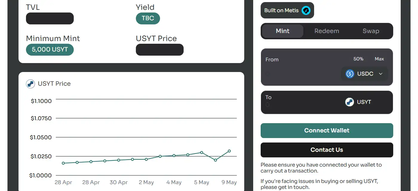Expand the USDC token dropdown chevron
Image resolution: width=418 pixels, height=191 pixels.
(x=381, y=74)
